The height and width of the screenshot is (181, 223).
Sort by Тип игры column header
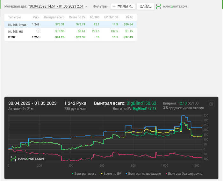click(14, 17)
